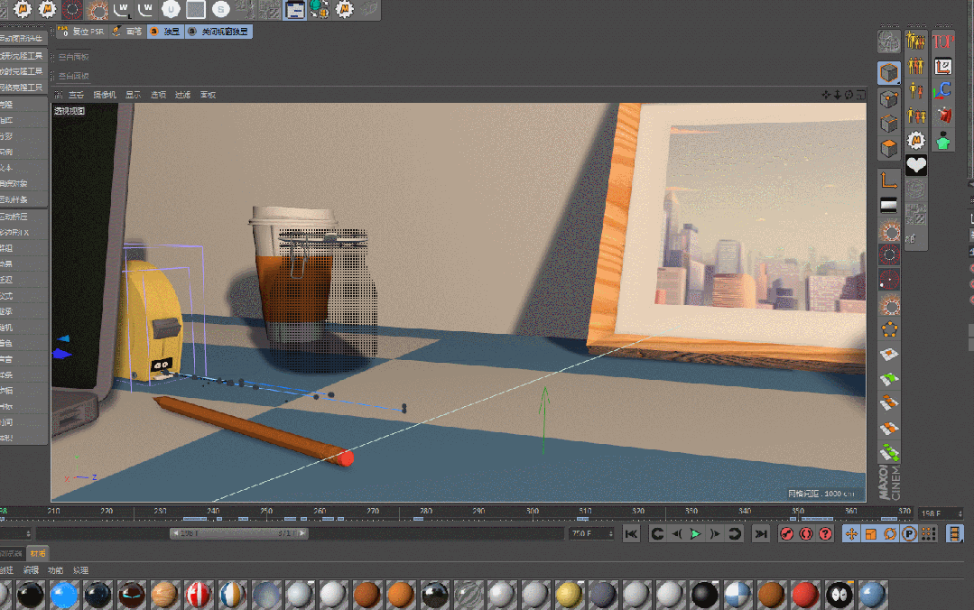
Task: Open the 显示 display viewport menu
Action: [x=133, y=95]
